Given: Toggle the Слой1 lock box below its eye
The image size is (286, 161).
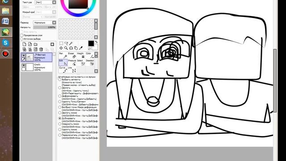Looking at the screenshot, I should pyautogui.click(x=23, y=69).
